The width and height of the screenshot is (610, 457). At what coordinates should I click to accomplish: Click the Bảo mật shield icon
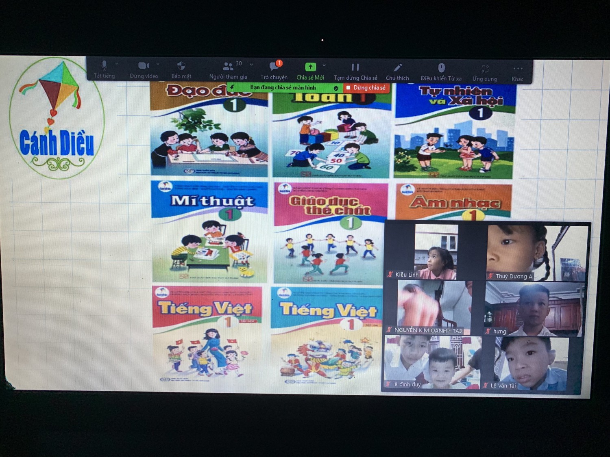click(x=181, y=66)
